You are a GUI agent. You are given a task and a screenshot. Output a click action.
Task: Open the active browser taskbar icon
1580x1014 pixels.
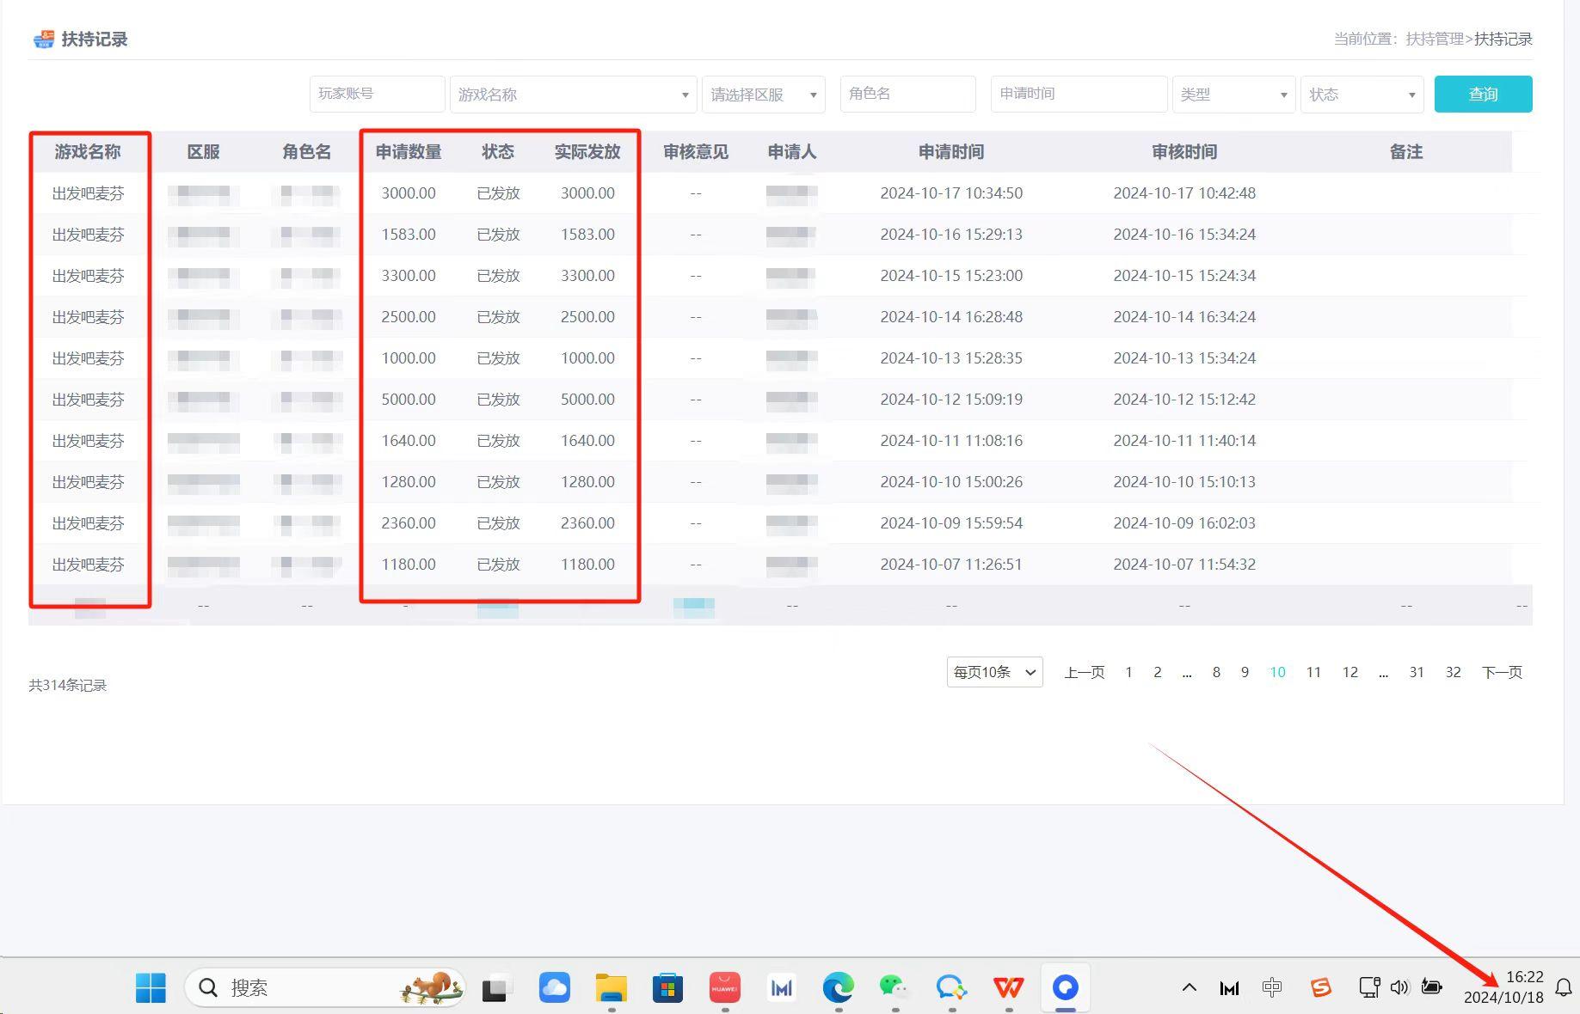pyautogui.click(x=1065, y=987)
